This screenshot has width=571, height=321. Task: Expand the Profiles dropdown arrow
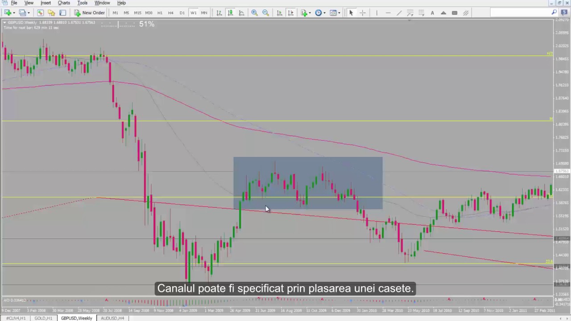pyautogui.click(x=29, y=13)
